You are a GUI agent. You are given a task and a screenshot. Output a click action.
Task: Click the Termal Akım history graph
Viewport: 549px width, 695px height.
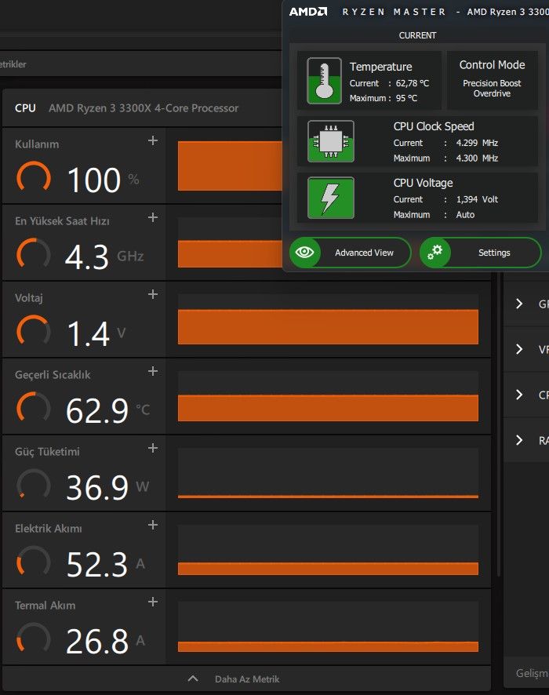[x=328, y=627]
